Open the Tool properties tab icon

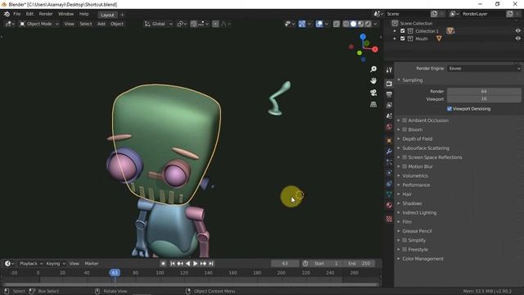tap(389, 70)
